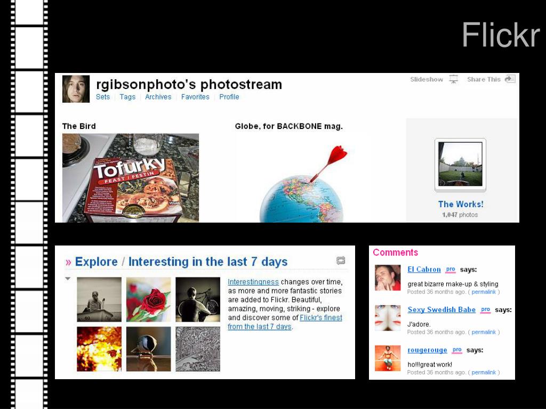Open the gray textured pattern thumbnail

pos(198,349)
